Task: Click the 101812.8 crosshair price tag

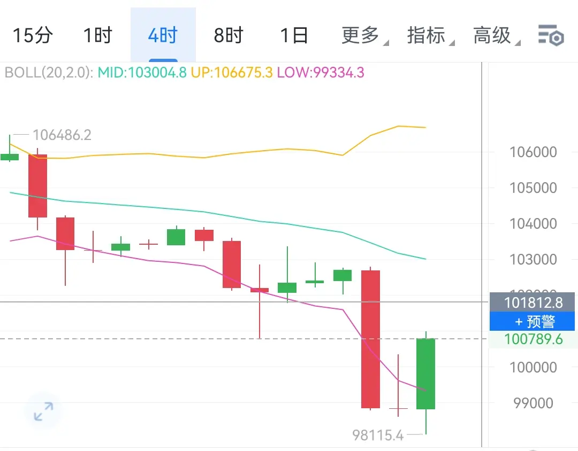Action: [x=532, y=302]
